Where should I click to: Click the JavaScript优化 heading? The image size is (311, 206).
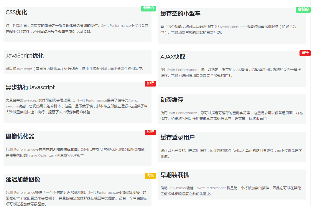[25, 56]
